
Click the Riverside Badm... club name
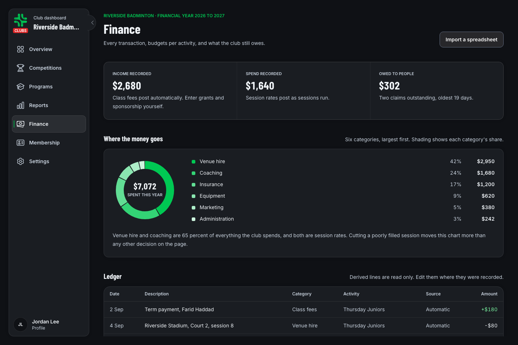pos(56,27)
